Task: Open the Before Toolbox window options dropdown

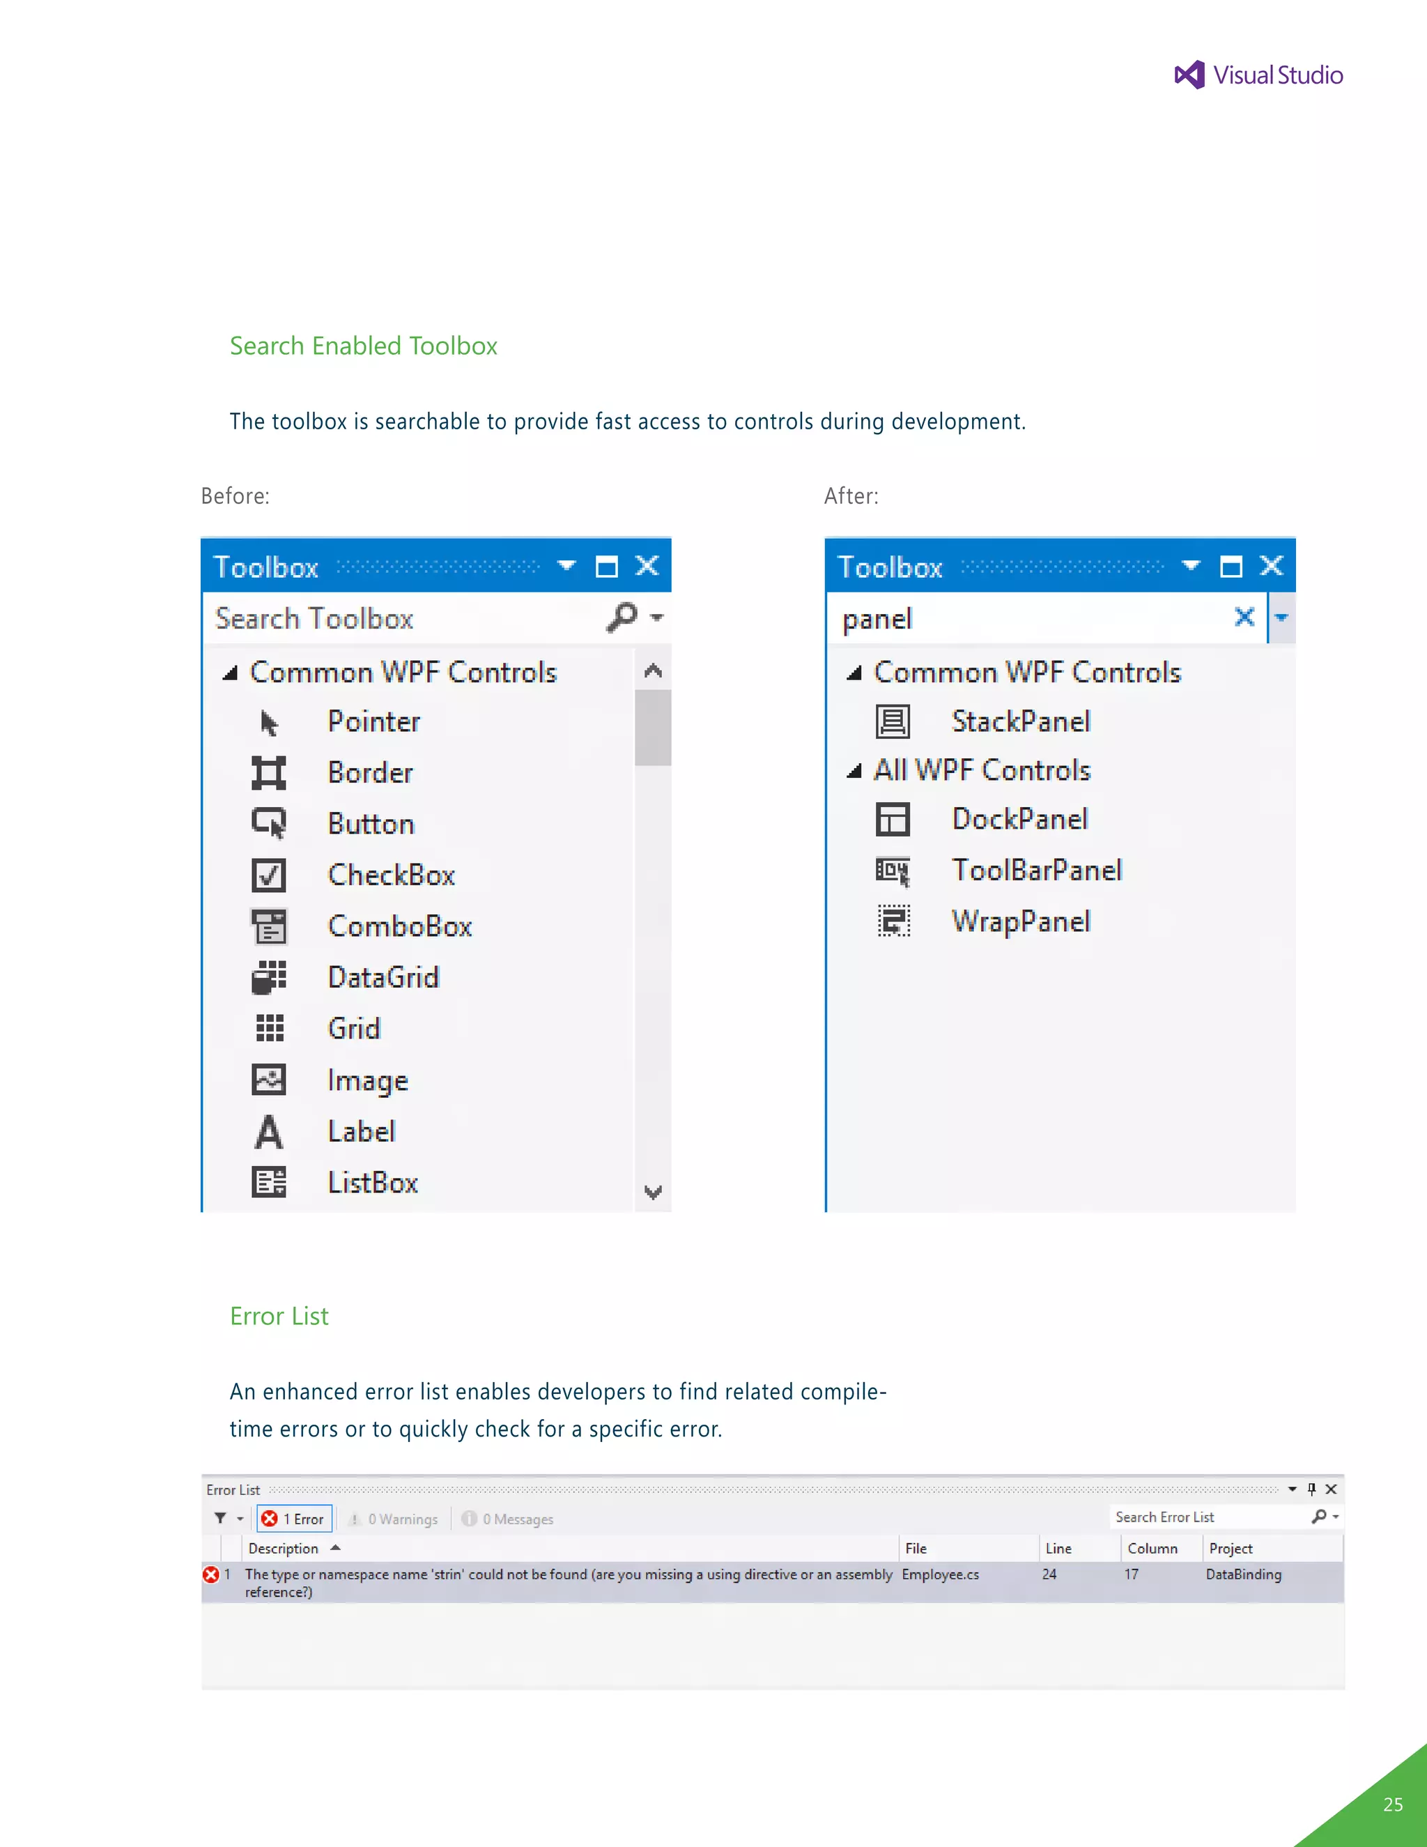Action: point(566,565)
